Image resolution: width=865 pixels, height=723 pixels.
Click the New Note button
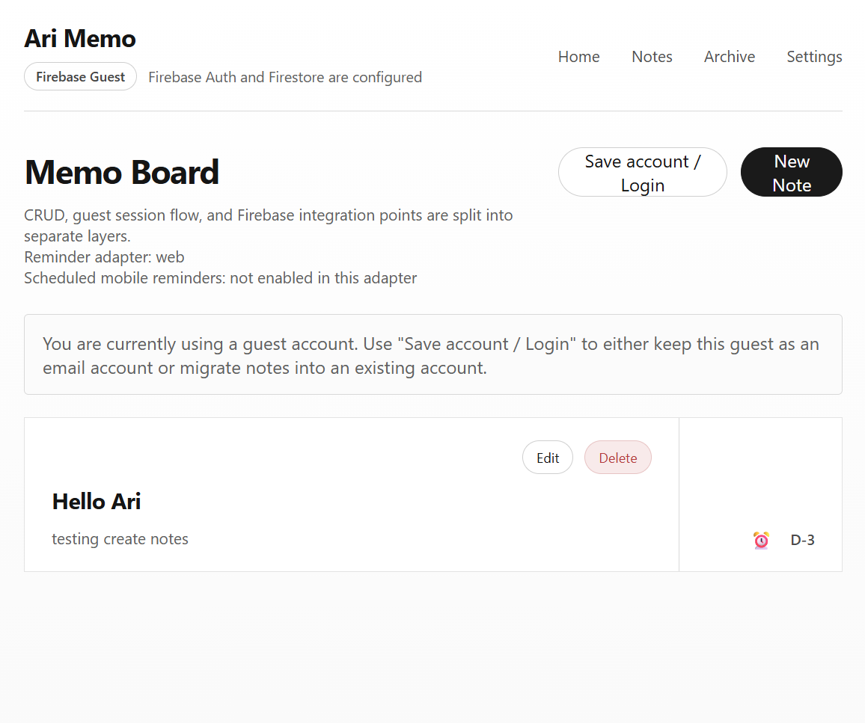(791, 173)
